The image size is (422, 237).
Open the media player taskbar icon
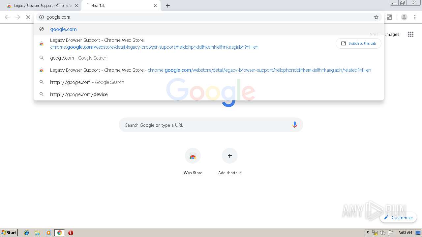coord(48,233)
